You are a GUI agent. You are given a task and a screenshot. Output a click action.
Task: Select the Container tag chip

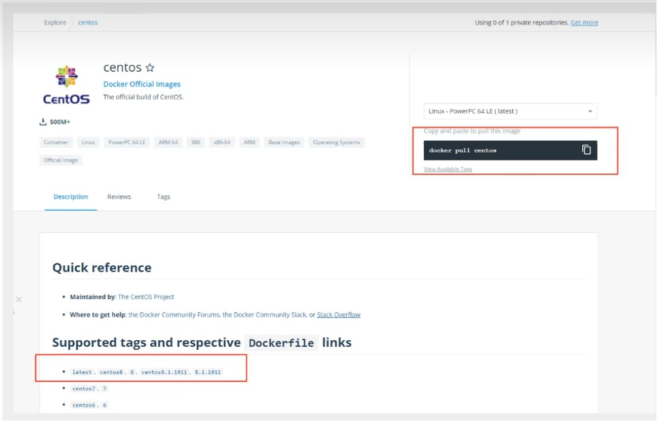click(x=56, y=142)
